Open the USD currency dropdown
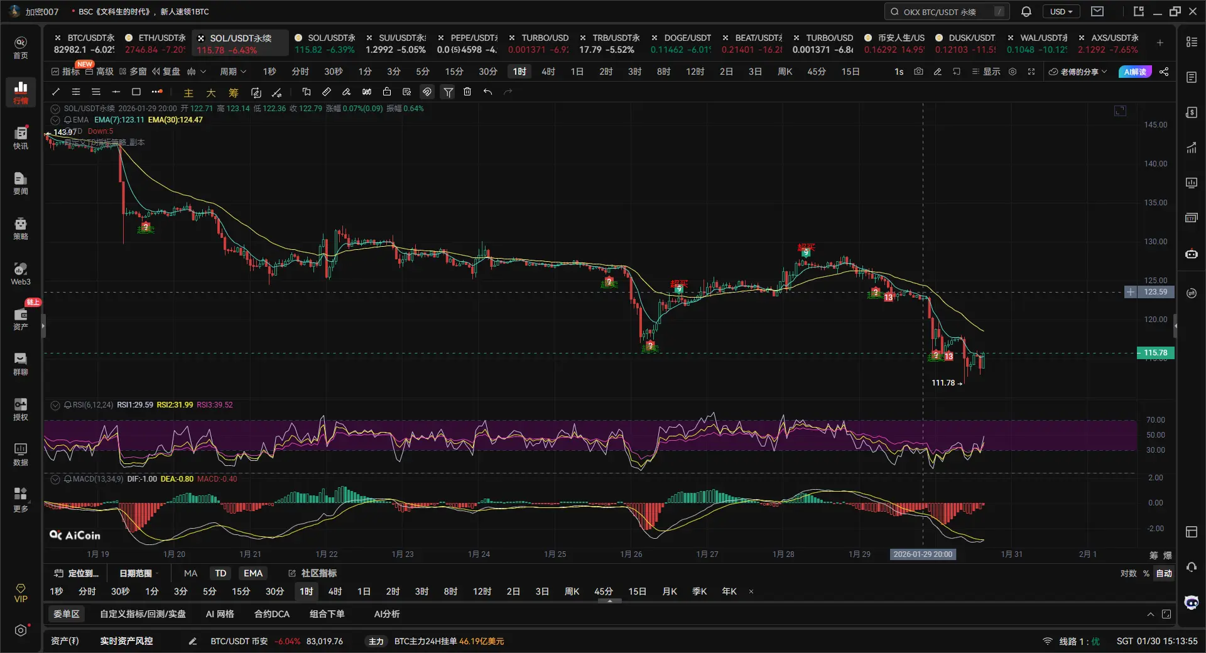This screenshot has width=1206, height=653. tap(1062, 11)
